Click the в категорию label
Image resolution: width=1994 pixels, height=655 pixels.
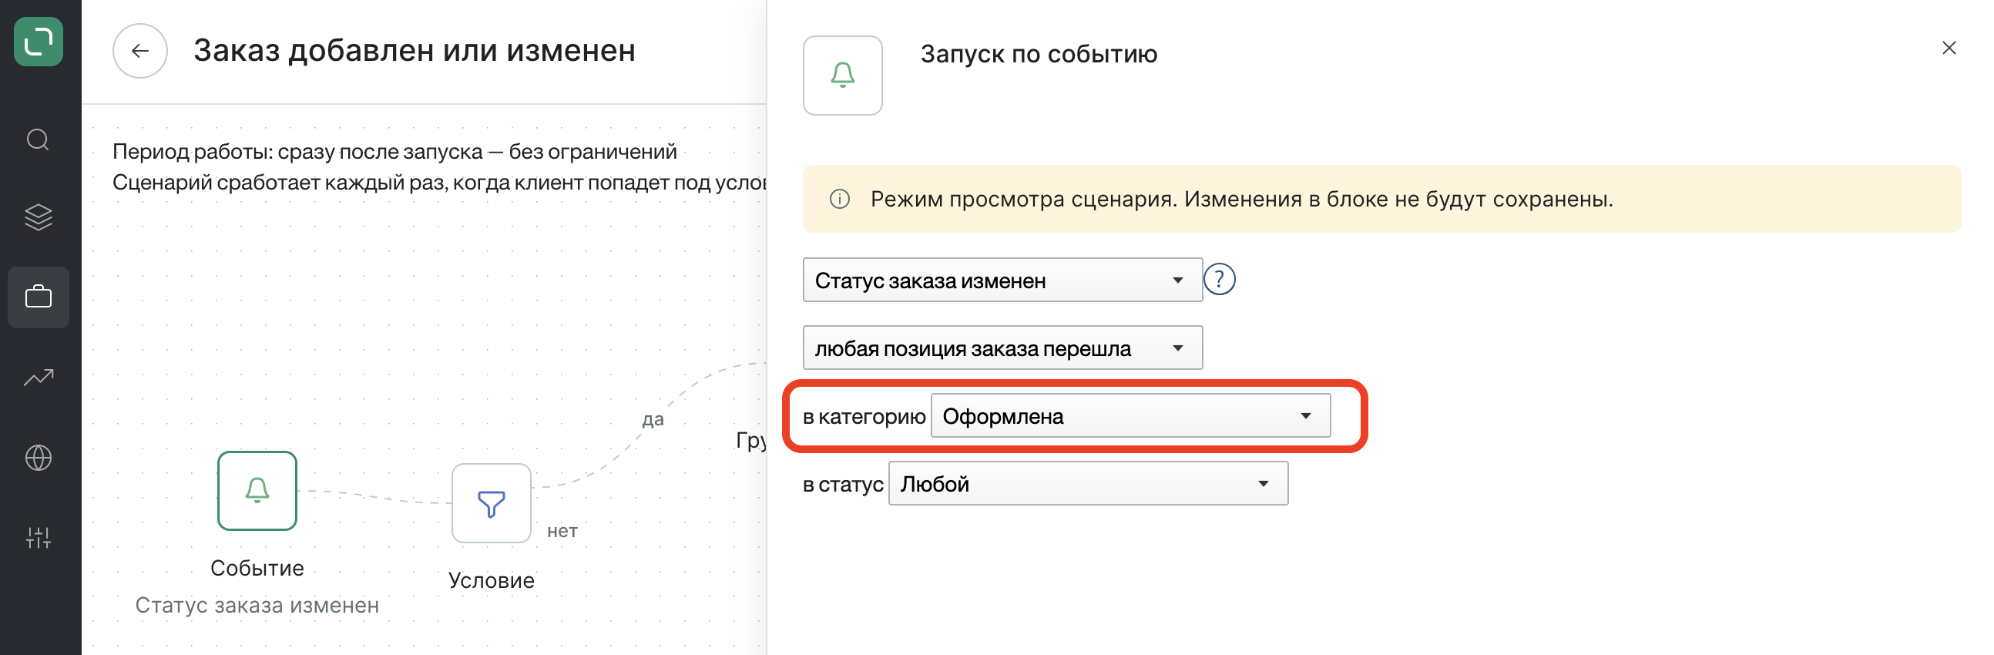[864, 417]
